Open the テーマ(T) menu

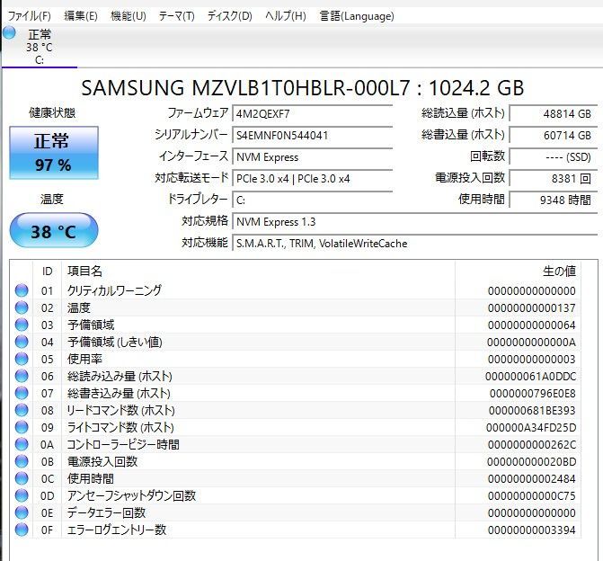click(176, 16)
